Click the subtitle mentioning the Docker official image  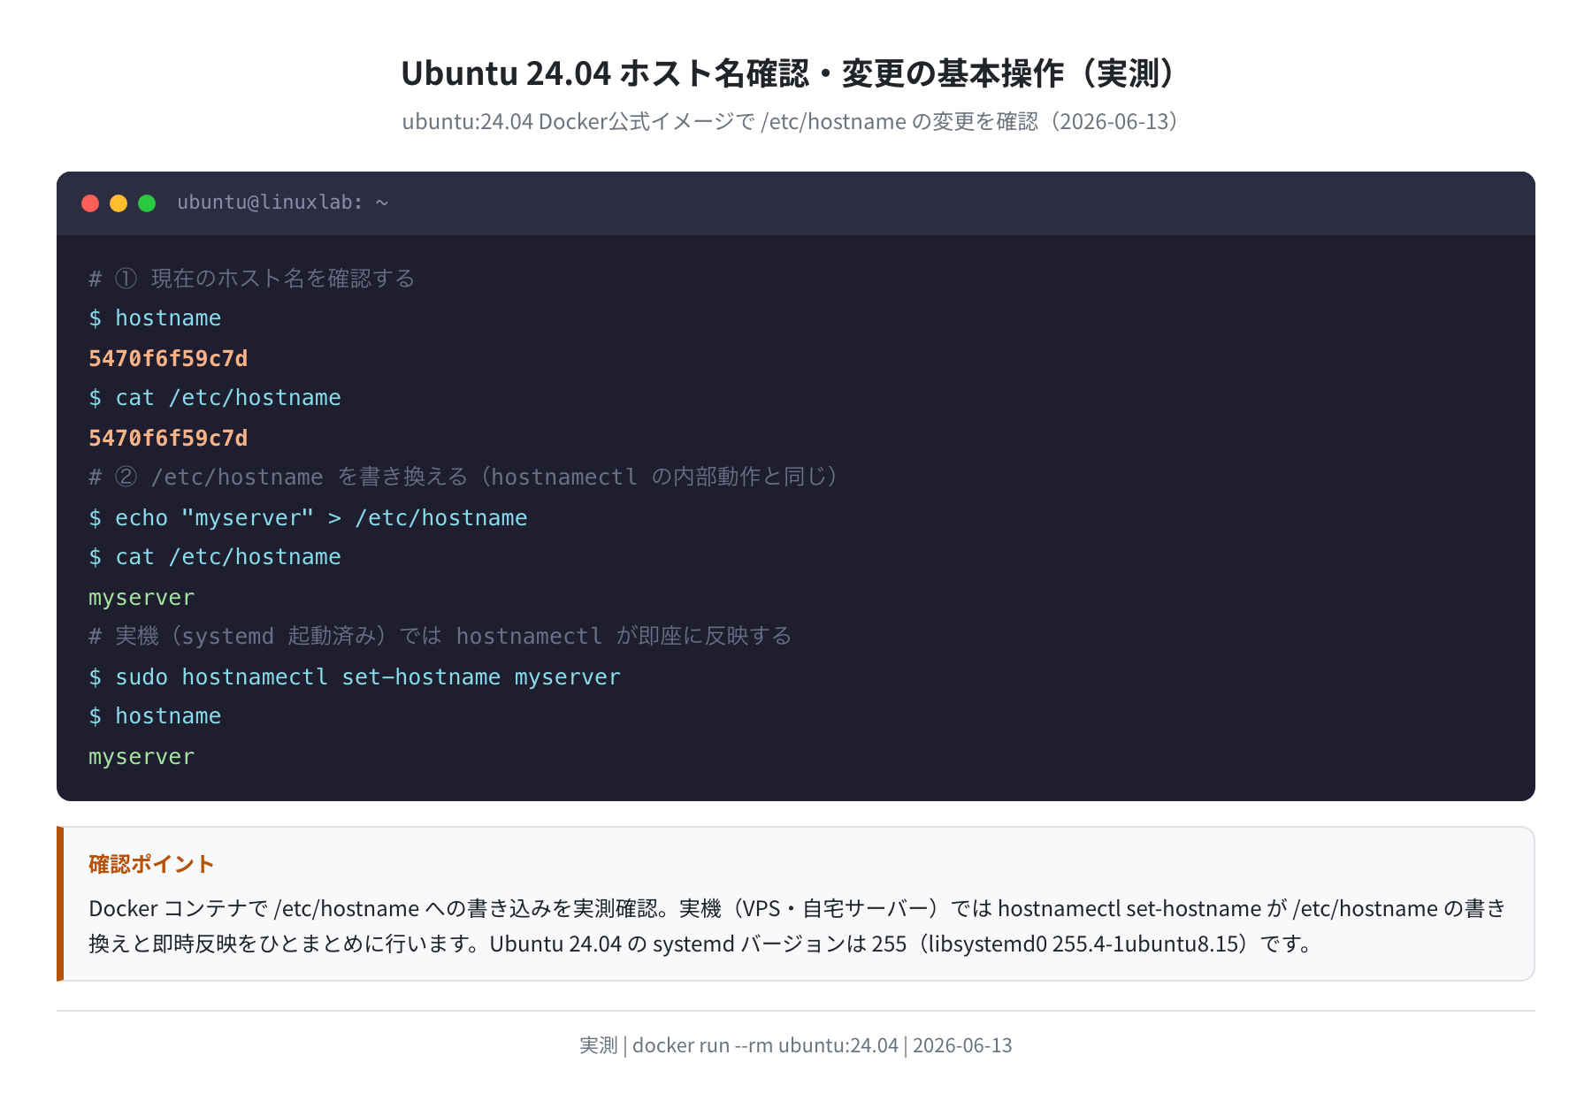[795, 121]
